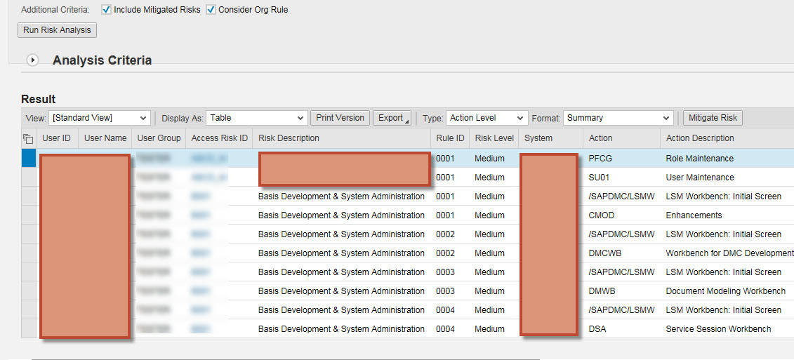Click the Access Risk ID link in SU01 row
This screenshot has height=360, width=794.
(x=209, y=178)
